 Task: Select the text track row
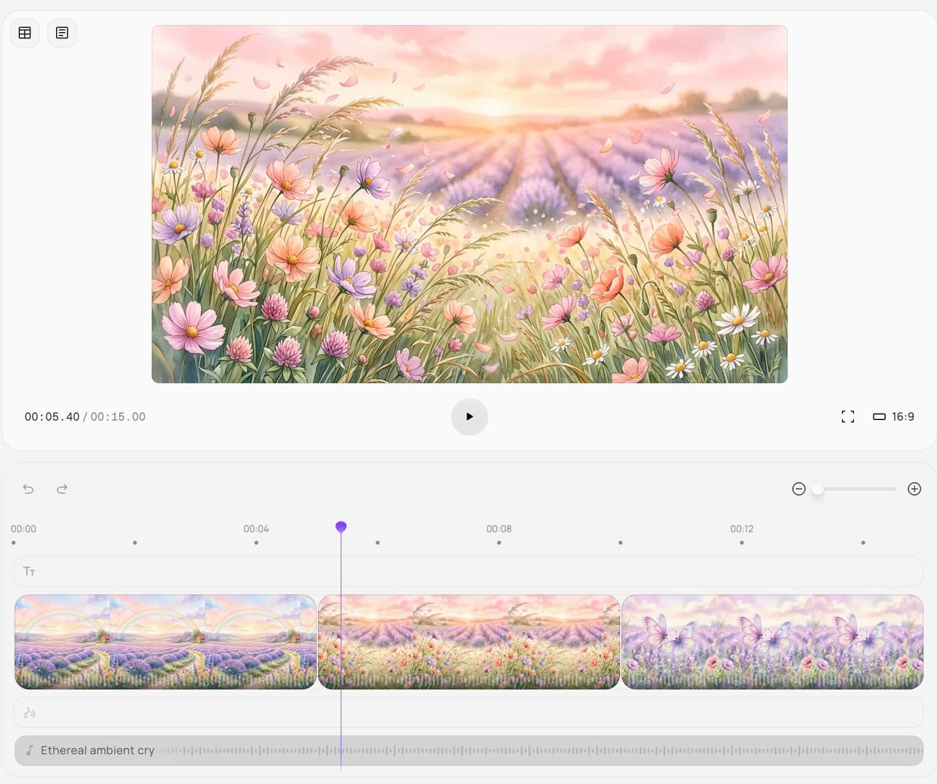point(468,572)
